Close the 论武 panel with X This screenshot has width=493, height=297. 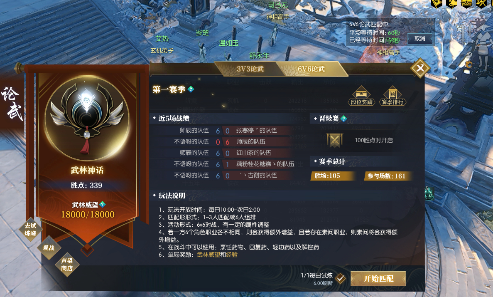(x=420, y=68)
